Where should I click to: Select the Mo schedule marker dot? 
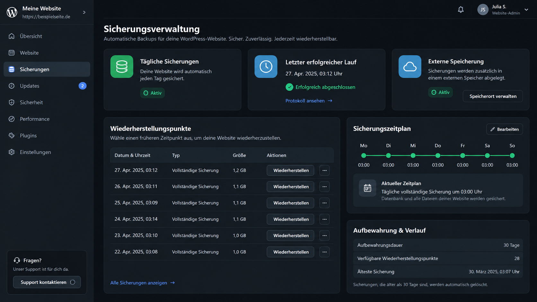(364, 156)
